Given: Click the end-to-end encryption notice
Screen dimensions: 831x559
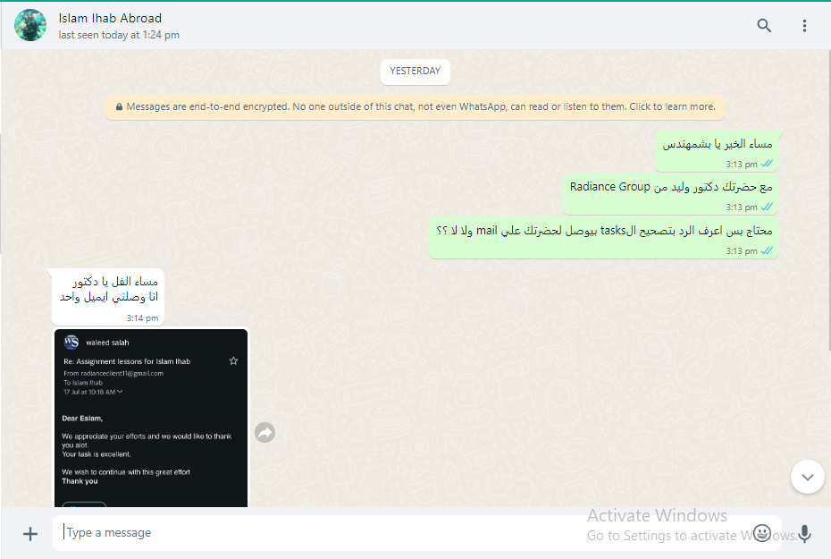Looking at the screenshot, I should coord(415,106).
